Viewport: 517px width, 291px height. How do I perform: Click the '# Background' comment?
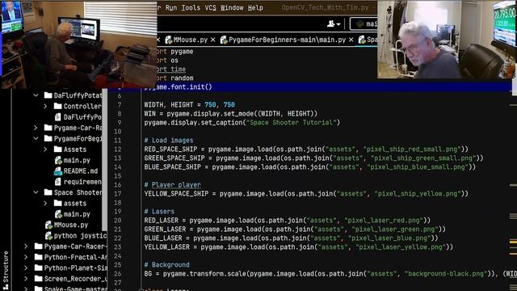coord(167,265)
